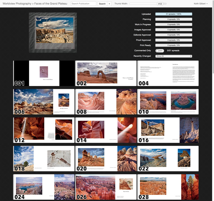Screen dimensions: 214x201
Task: Select the Planning status bar
Action: coord(174,19)
